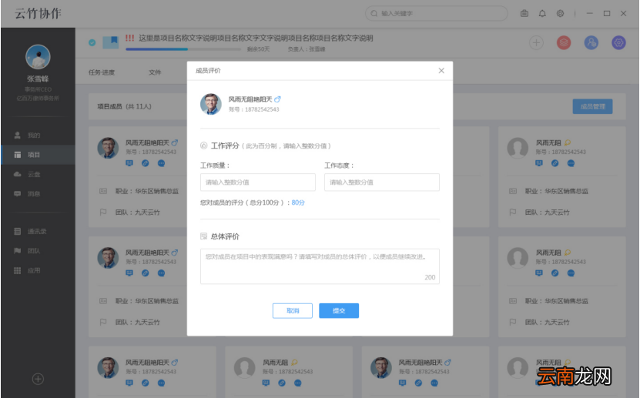
Task: Click the edit icon on the top-right 风雨无阻 card
Action: [555, 163]
